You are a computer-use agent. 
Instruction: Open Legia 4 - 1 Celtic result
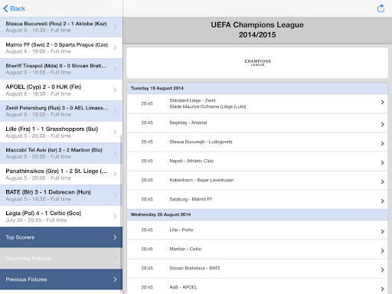click(61, 217)
